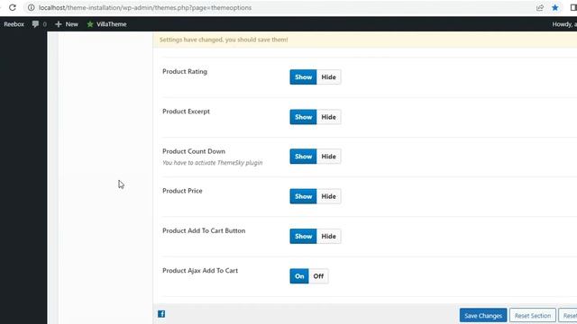Share this page icon in address bar
This screenshot has width=577, height=324.
coord(540,7)
